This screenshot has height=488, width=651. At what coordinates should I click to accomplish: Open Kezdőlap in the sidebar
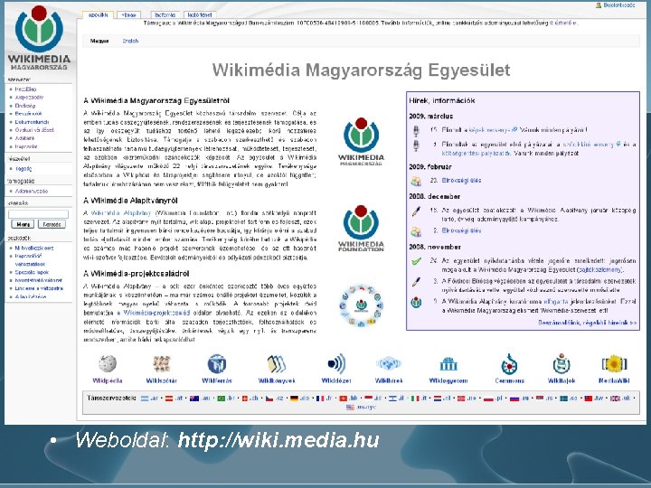(x=25, y=89)
